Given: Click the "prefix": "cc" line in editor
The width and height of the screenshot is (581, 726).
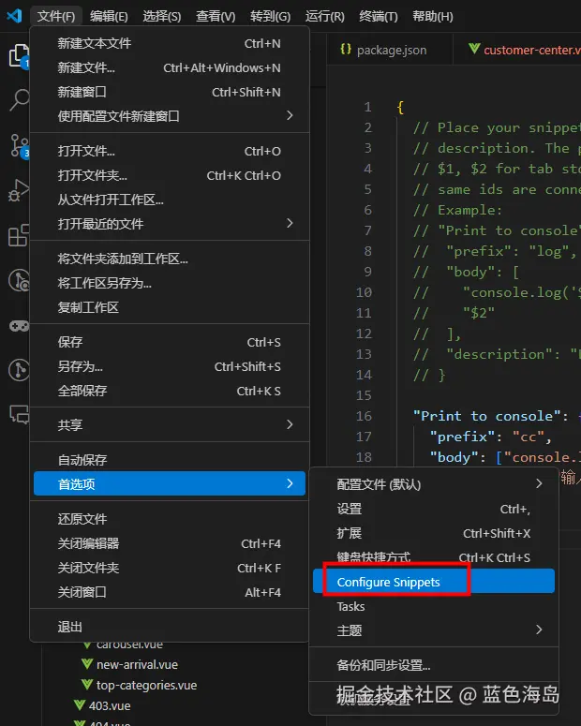Looking at the screenshot, I should tap(490, 437).
